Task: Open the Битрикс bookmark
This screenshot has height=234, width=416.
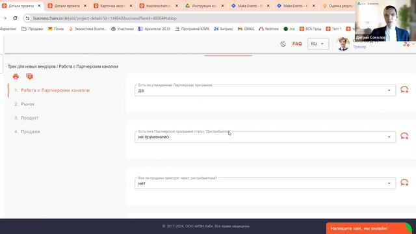Action: 224,29
